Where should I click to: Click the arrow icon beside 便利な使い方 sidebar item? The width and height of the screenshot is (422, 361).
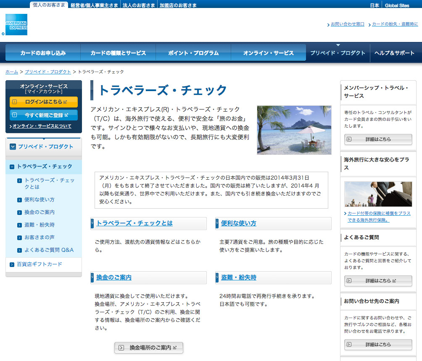point(19,200)
